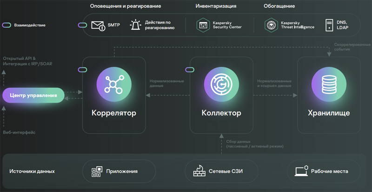The height and width of the screenshot is (192, 372).
Task: Select the Оповещения и реагирование heading
Action: tap(126, 6)
